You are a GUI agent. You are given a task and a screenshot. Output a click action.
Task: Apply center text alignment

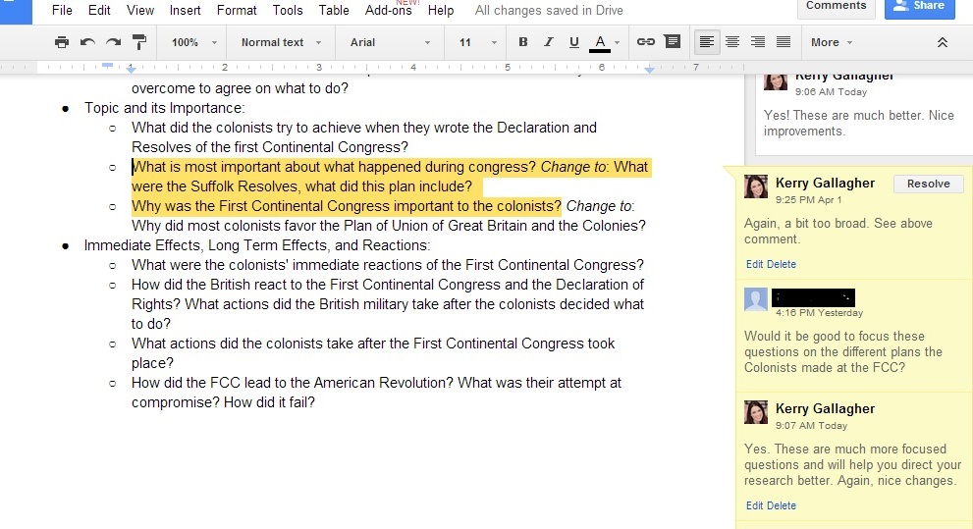732,42
